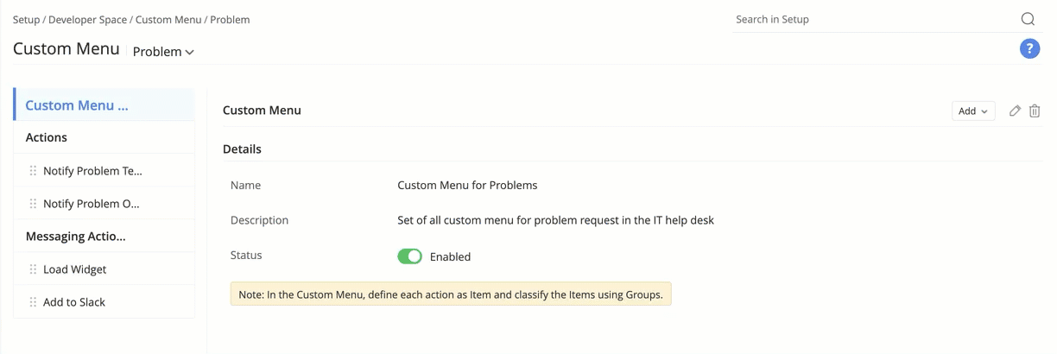Disable the Enabled status toggle

pos(409,256)
